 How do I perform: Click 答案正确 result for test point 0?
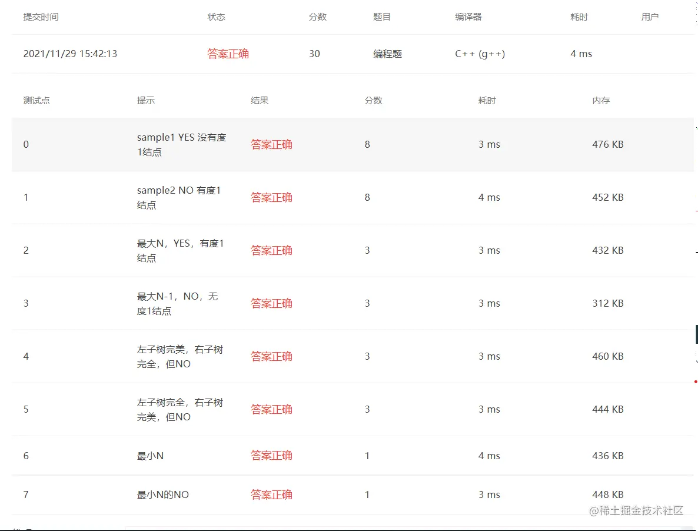[271, 144]
